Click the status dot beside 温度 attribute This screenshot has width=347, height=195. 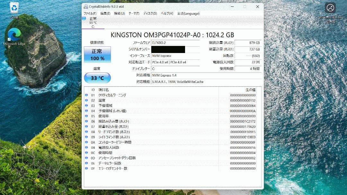click(86, 100)
